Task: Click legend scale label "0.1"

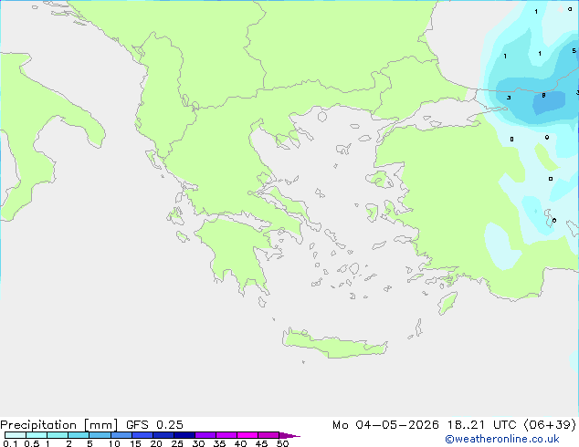Action: tap(10, 443)
